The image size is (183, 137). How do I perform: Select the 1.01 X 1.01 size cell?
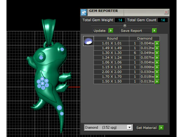click(x=112, y=43)
